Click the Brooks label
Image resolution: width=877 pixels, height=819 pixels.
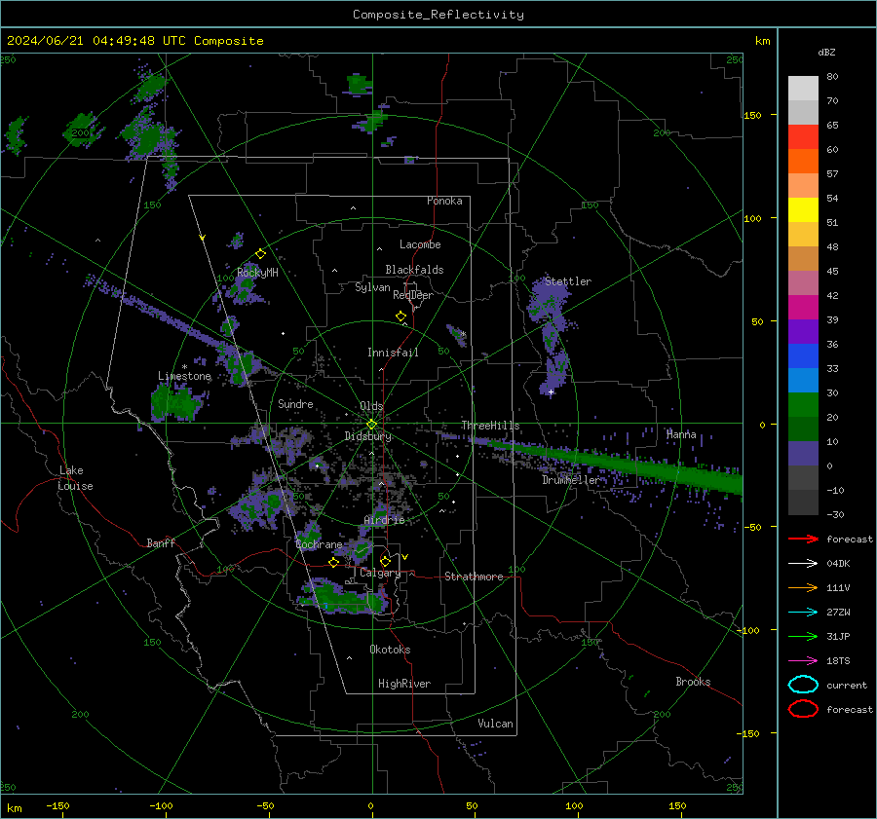[x=693, y=682]
